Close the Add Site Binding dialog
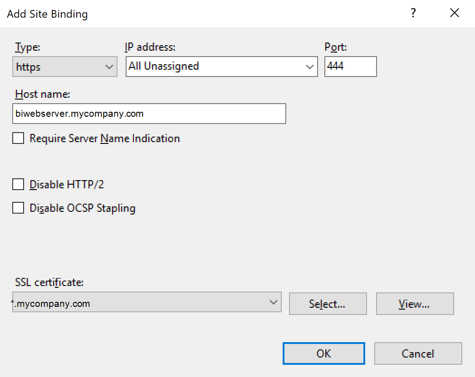Image resolution: width=475 pixels, height=377 pixels. coord(454,13)
